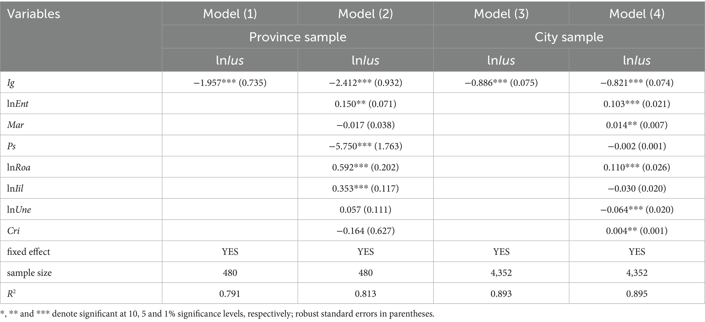Click the 4,352 sample size in Model (3)
The height and width of the screenshot is (322, 705).
pos(501,273)
